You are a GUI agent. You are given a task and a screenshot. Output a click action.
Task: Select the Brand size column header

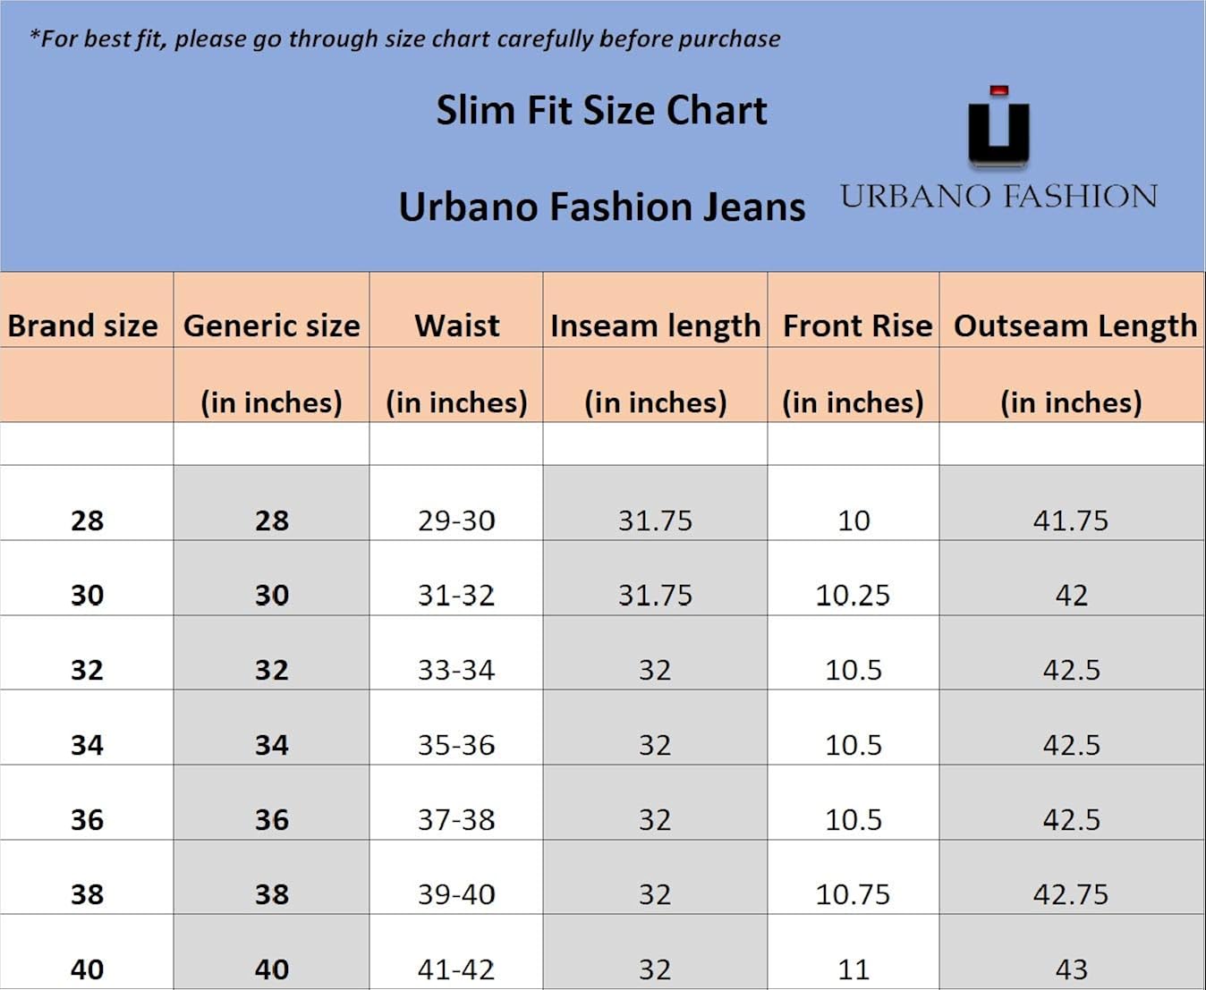click(x=83, y=326)
